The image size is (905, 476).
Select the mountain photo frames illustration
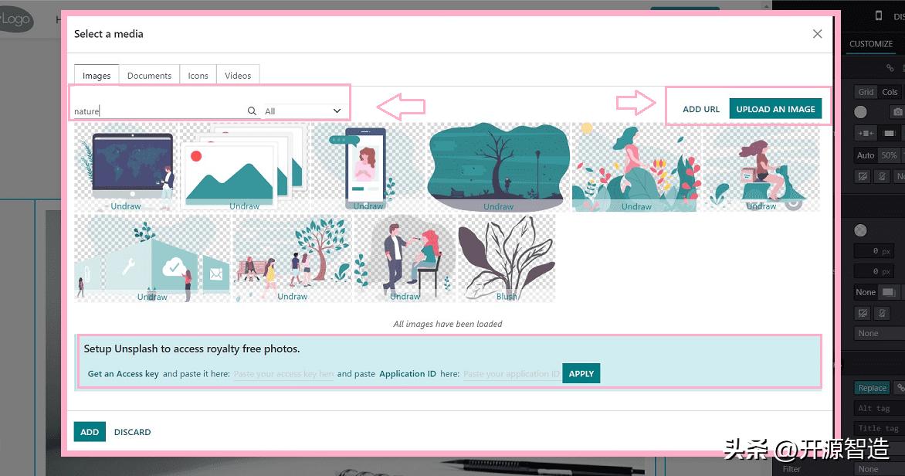245,168
